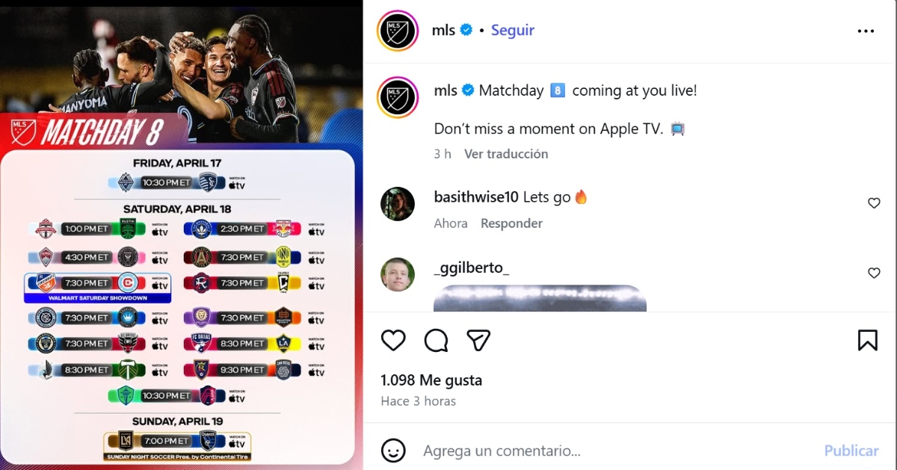Viewport: 897px width, 470px height.
Task: Click the mls username in the caption
Action: tap(445, 90)
